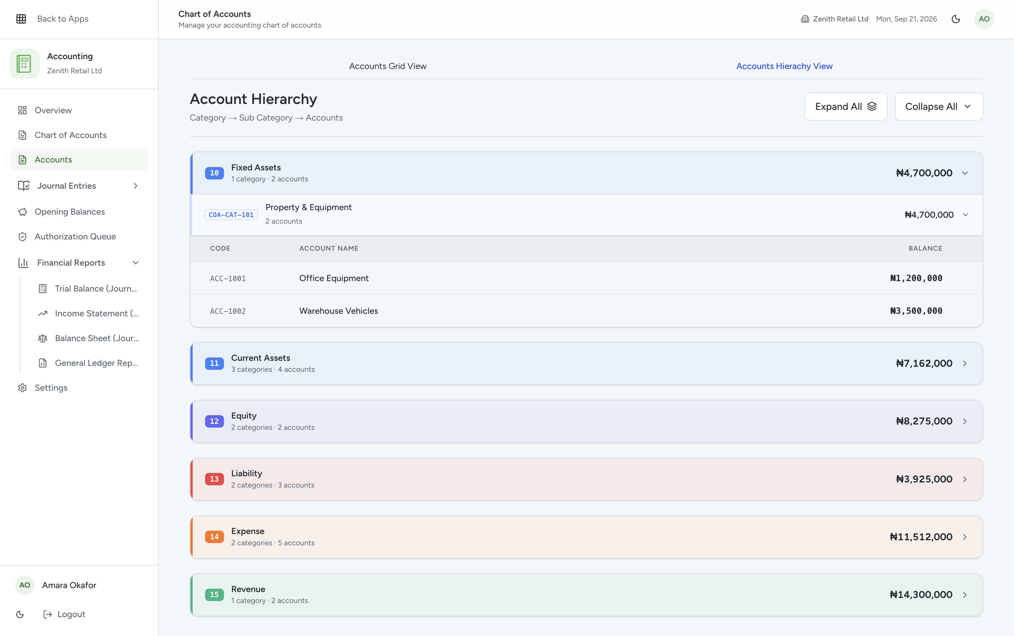Toggle dark mode via header moon icon
The height and width of the screenshot is (636, 1014).
click(x=955, y=19)
